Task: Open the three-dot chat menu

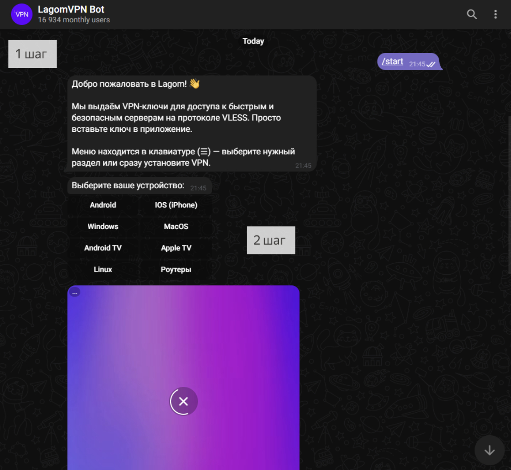Action: [x=495, y=14]
